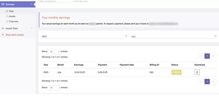Open the top Show entries count dropdown
This screenshot has height=99, width=219.
click(x=54, y=51)
